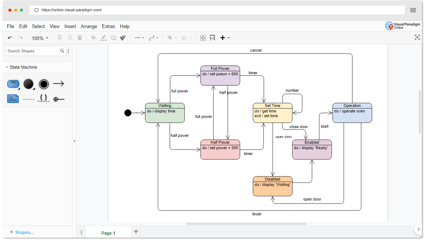This screenshot has width=426, height=242.
Task: Click the Delete toolbar icon
Action: coord(80,37)
